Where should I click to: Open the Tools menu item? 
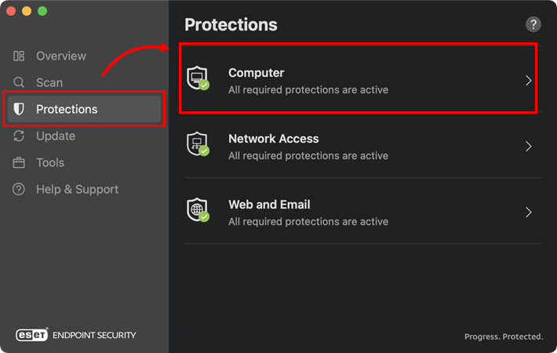pos(50,162)
